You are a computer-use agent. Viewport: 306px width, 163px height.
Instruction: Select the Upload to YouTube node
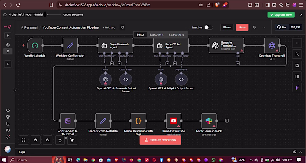pos(174,121)
